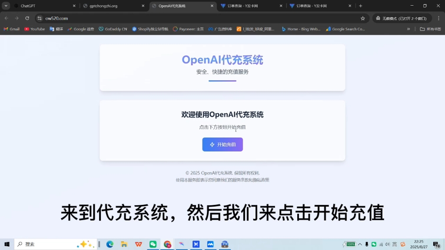Open the notification center with 18 badge

[x=436, y=244]
